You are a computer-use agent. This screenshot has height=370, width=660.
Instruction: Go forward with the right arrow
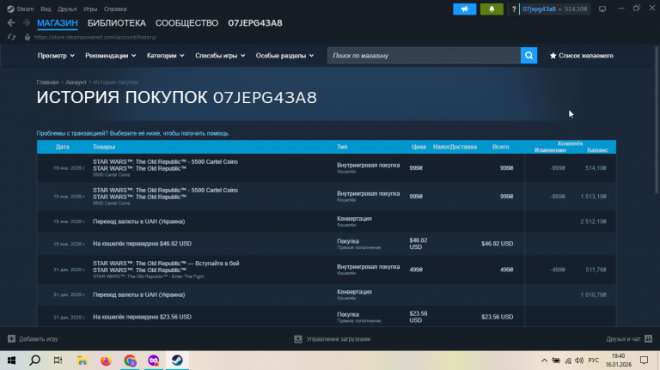click(x=26, y=22)
